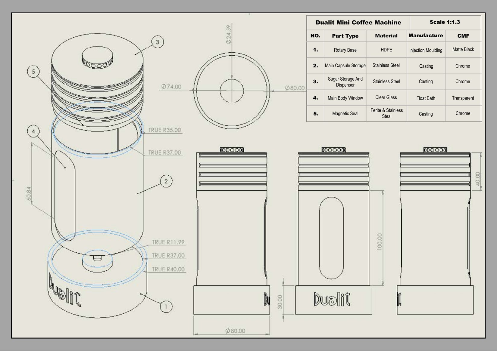Select the 'Ferite & Stainless Steal' cell
The width and height of the screenshot is (497, 351).
click(x=386, y=113)
